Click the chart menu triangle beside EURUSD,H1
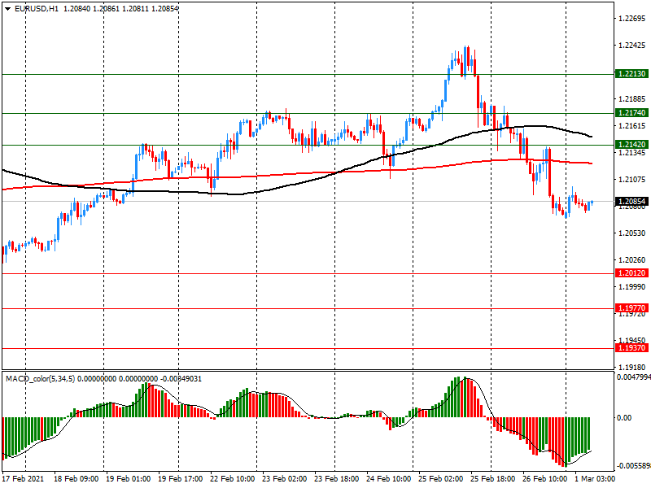The image size is (651, 488). (x=8, y=8)
